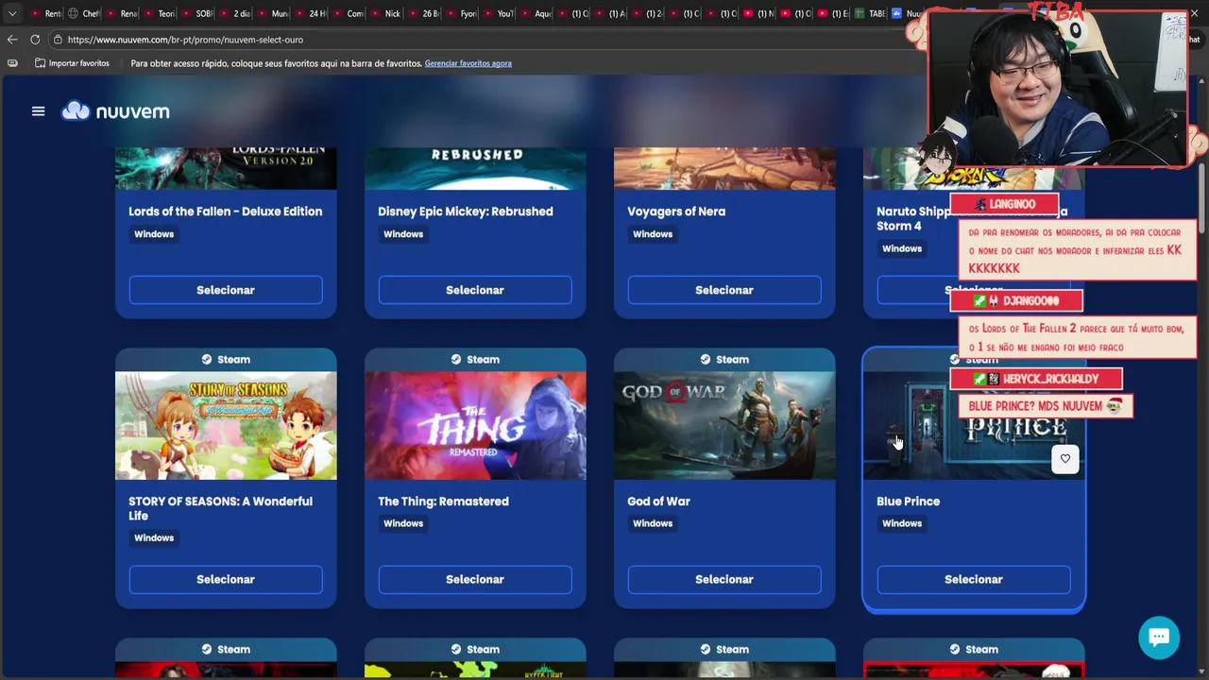Viewport: 1209px width, 680px height.
Task: Click Windows tag under Voyagers of Nera
Action: click(x=653, y=234)
